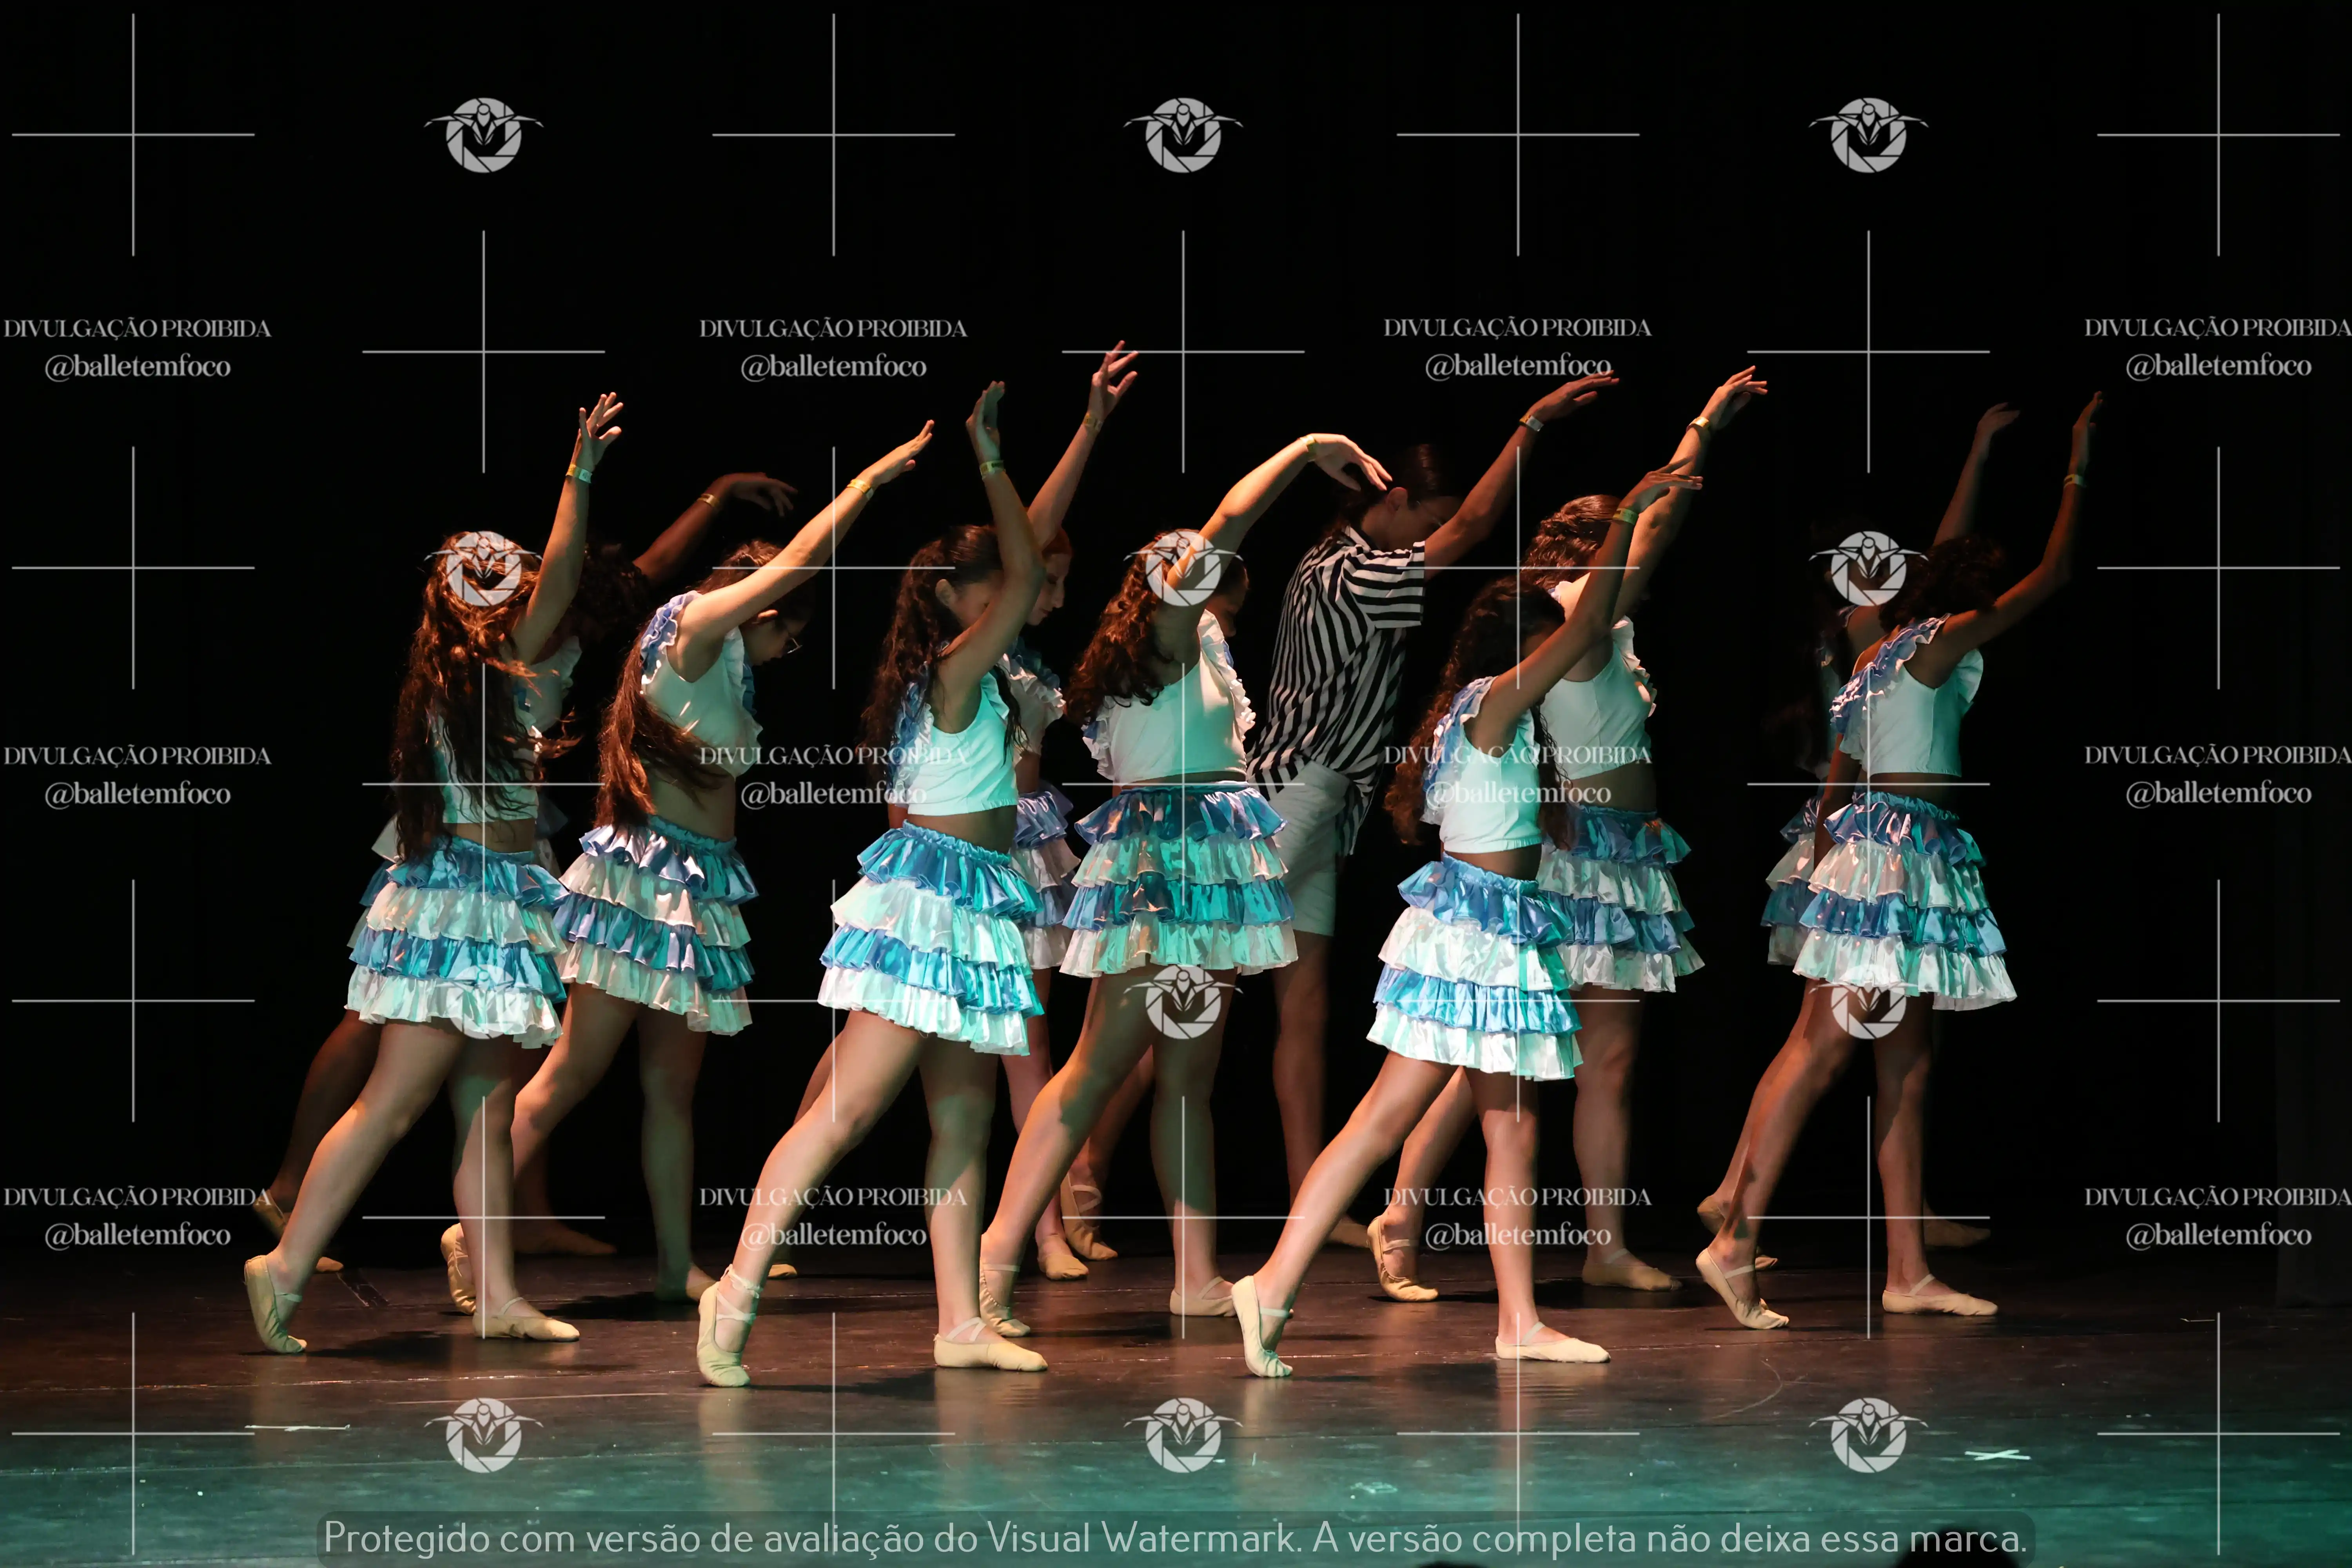Click the Visual Watermark trial notice banner
Viewport: 2352px width, 1568px height.
1175,1538
